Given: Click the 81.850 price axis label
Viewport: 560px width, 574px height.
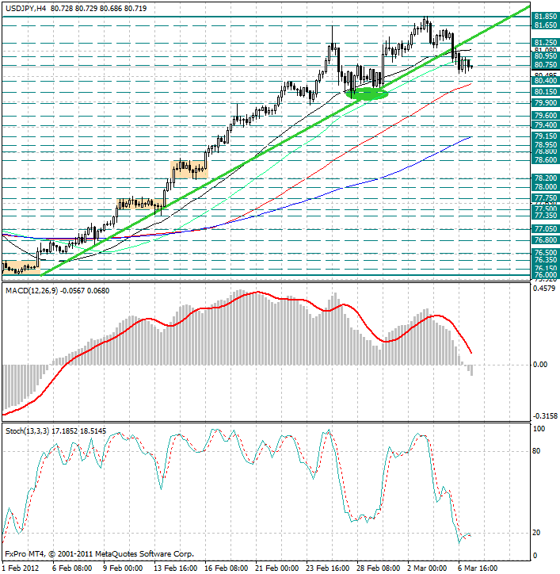Looking at the screenshot, I should point(546,17).
